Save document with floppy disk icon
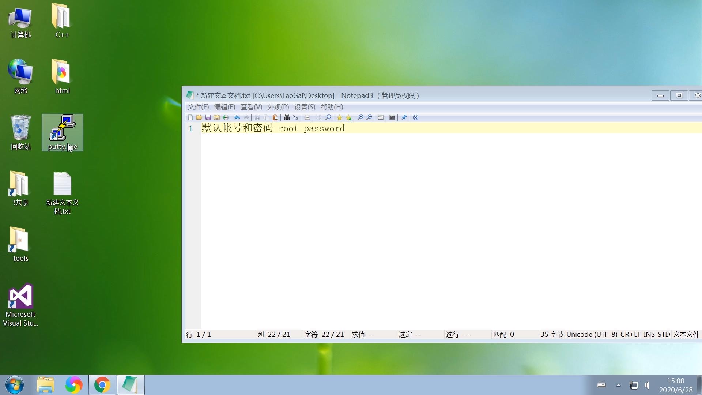 pos(208,117)
